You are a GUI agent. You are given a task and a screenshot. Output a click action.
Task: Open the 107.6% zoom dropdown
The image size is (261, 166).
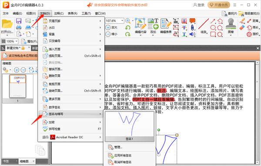(x=122, y=20)
